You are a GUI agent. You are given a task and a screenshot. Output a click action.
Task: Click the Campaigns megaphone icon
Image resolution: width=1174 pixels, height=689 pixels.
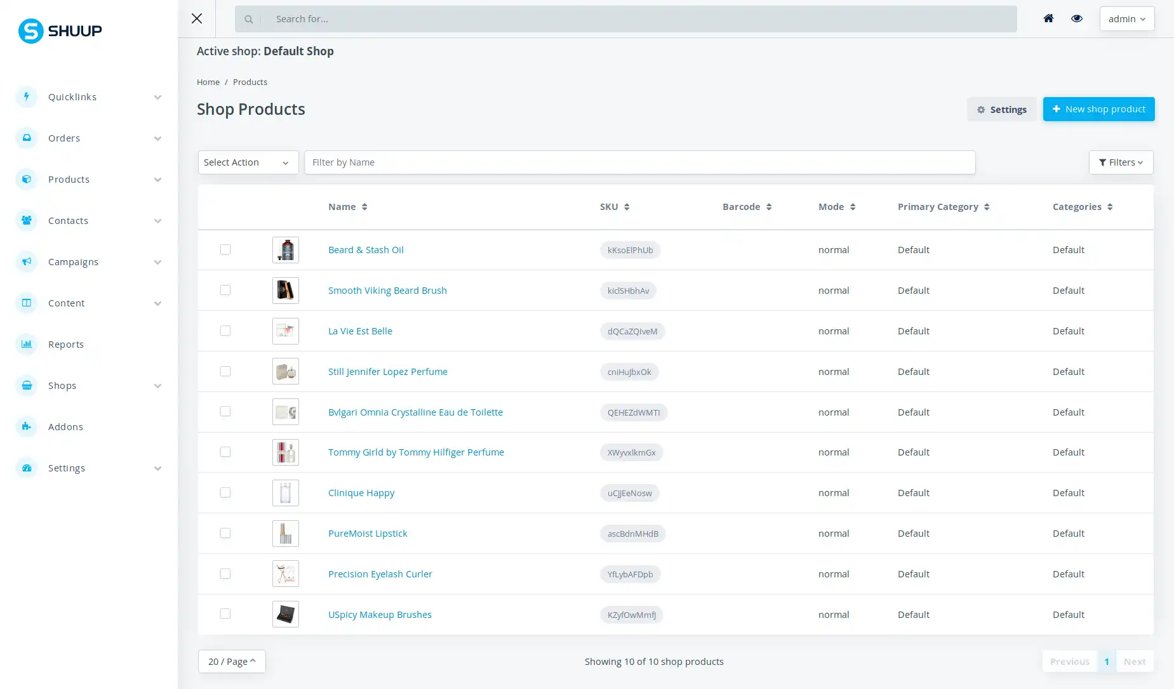[x=27, y=261]
